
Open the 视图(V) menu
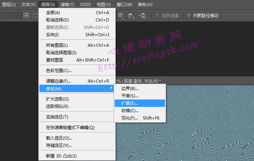click(103, 5)
